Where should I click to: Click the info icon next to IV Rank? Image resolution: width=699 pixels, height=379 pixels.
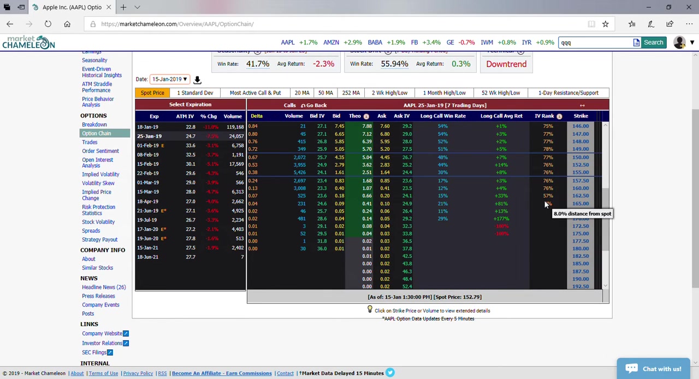pyautogui.click(x=559, y=116)
